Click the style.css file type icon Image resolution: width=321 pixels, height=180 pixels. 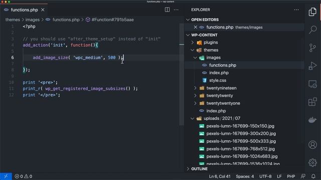point(204,80)
